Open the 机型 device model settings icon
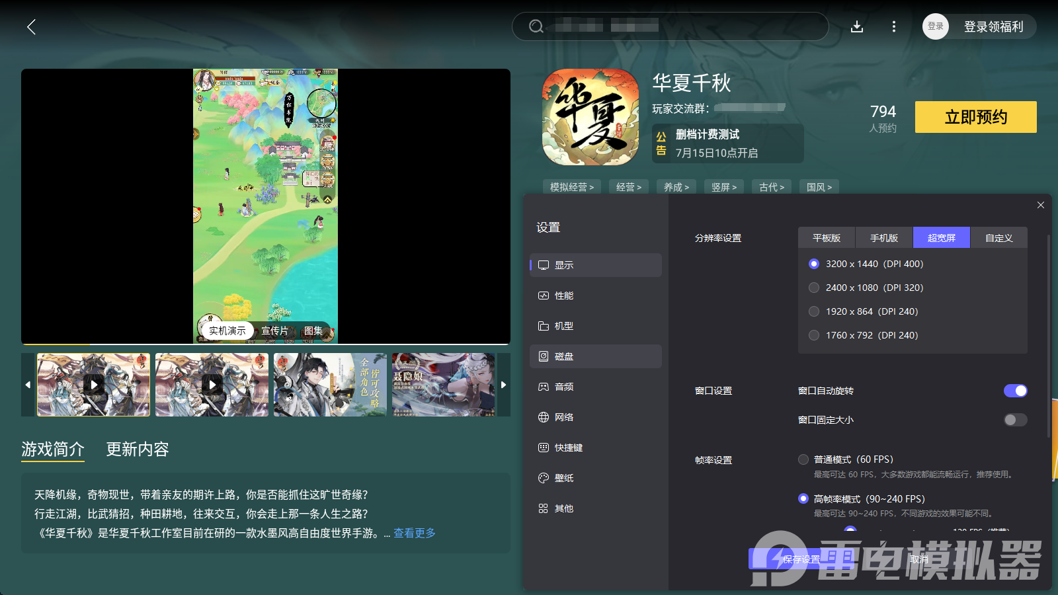 tap(544, 326)
